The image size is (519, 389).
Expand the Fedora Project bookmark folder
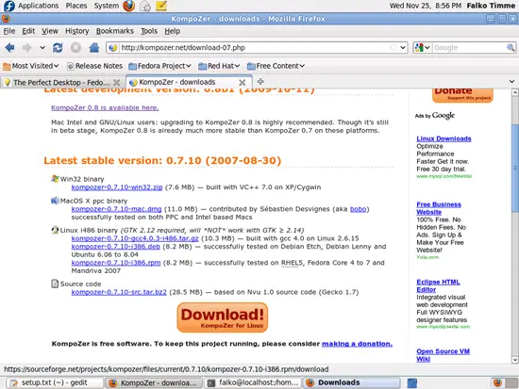point(159,66)
